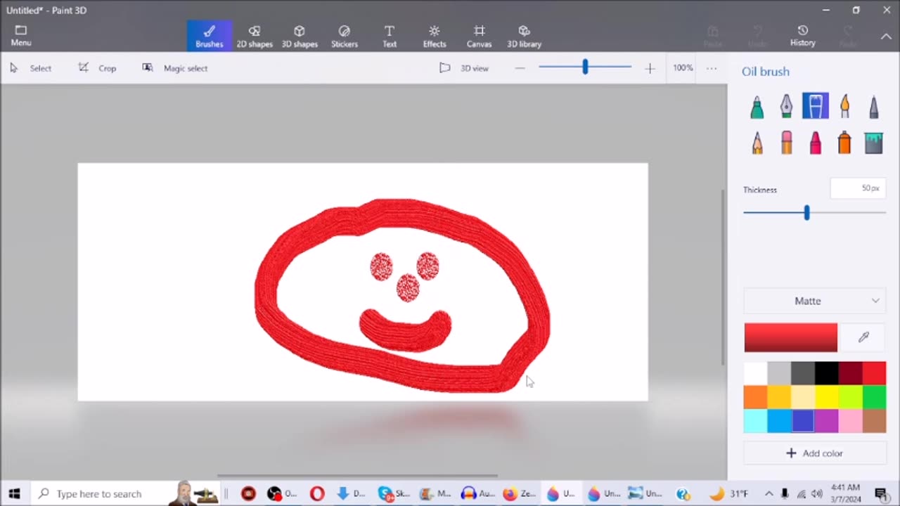Viewport: 900px width, 506px height.
Task: Open the History panel
Action: [x=802, y=36]
